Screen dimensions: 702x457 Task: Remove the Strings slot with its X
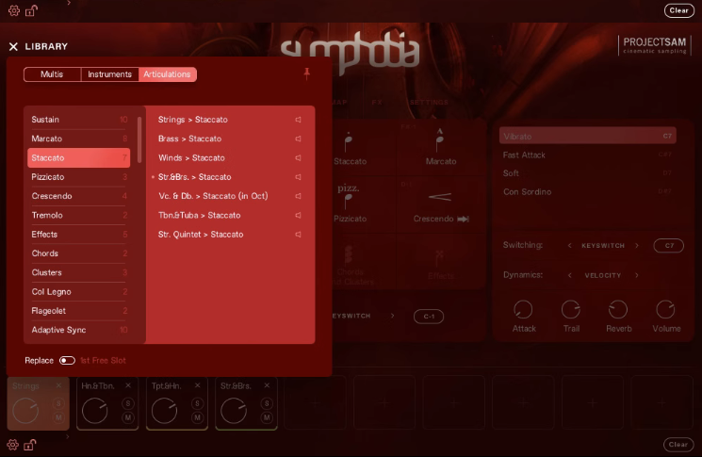pos(58,385)
